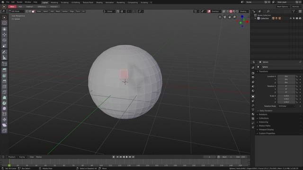
Task: Open the World properties tab icon
Action: click(x=253, y=91)
